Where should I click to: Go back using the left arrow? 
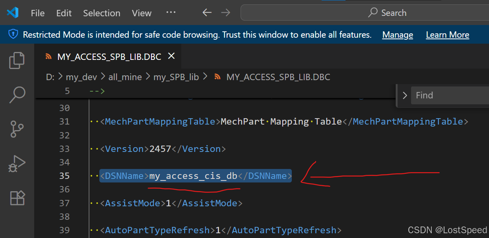(207, 13)
